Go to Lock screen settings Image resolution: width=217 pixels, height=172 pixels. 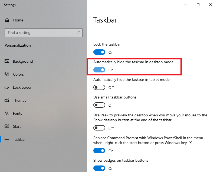[x=22, y=87]
